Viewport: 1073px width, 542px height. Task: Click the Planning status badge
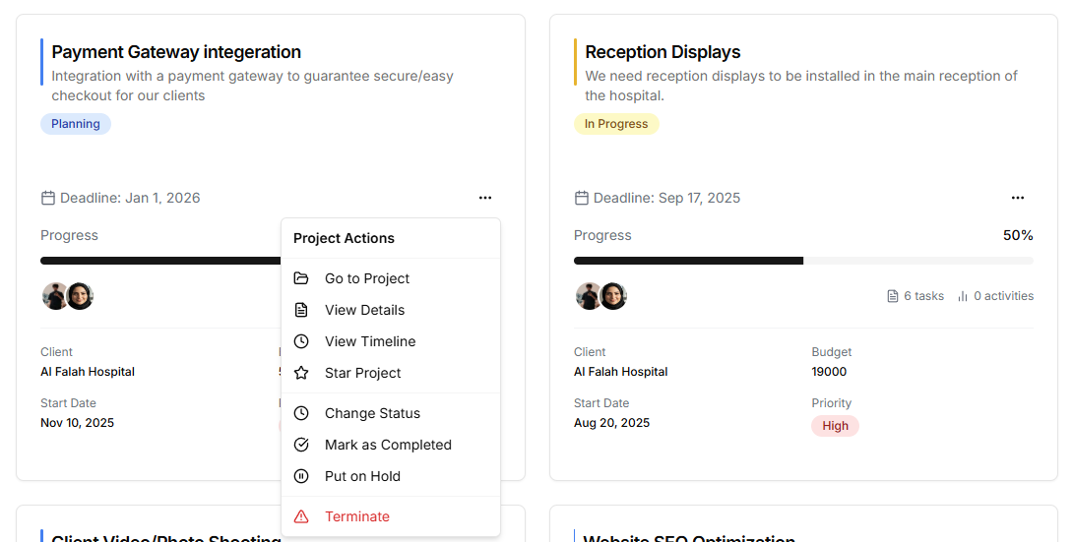[x=76, y=124]
